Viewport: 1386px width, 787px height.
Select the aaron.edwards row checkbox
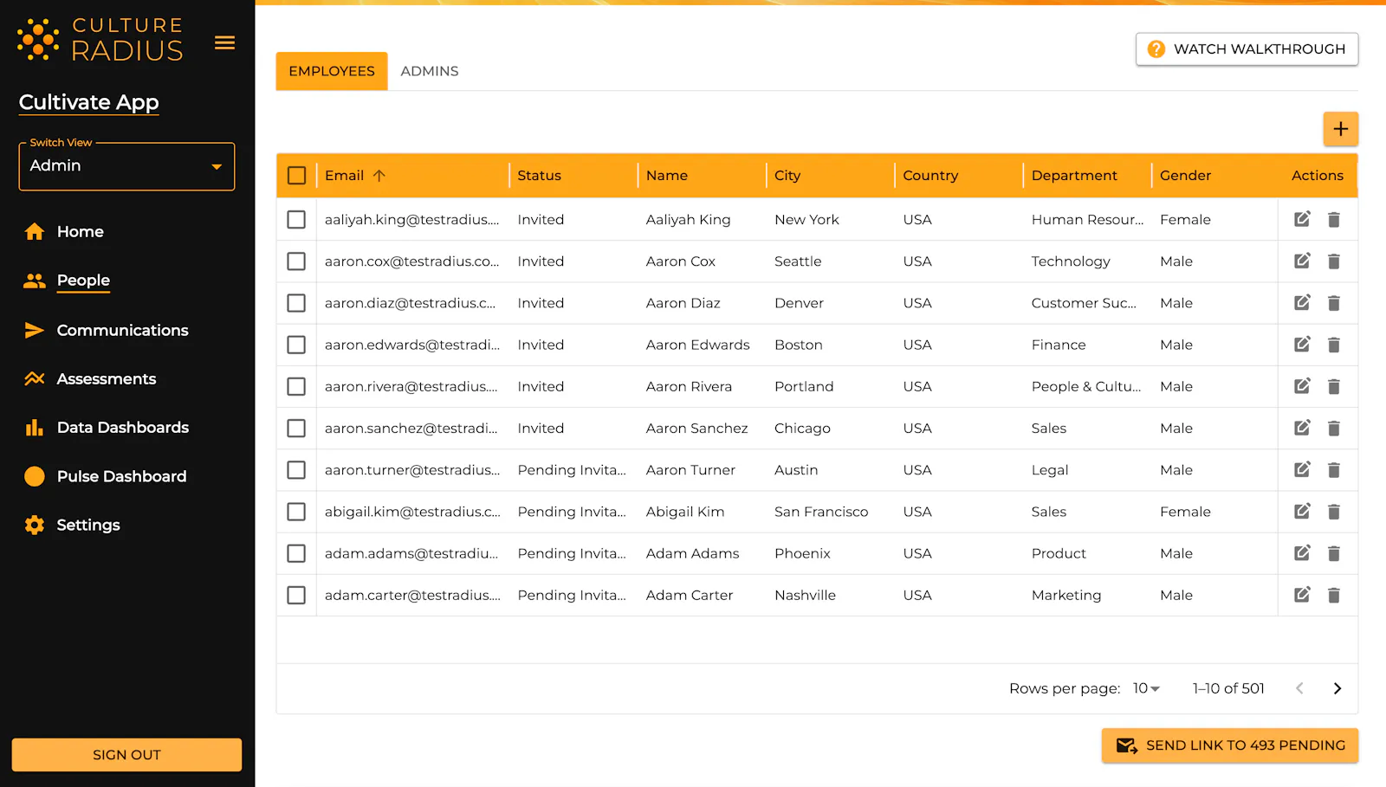[x=296, y=345]
